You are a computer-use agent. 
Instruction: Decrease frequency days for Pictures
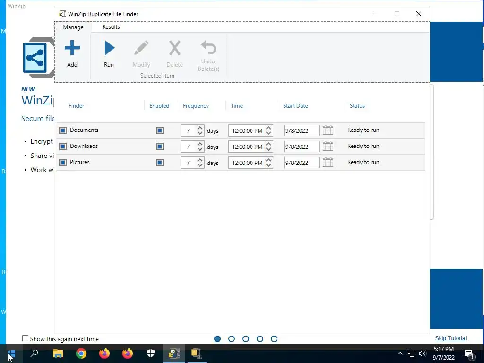pyautogui.click(x=200, y=165)
